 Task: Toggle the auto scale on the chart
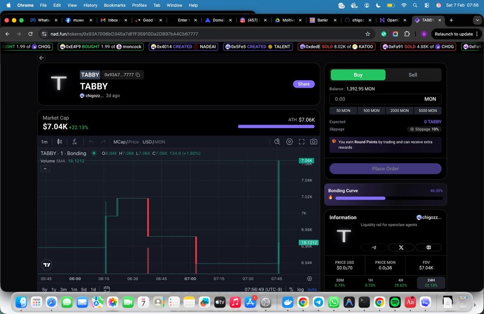(312, 289)
